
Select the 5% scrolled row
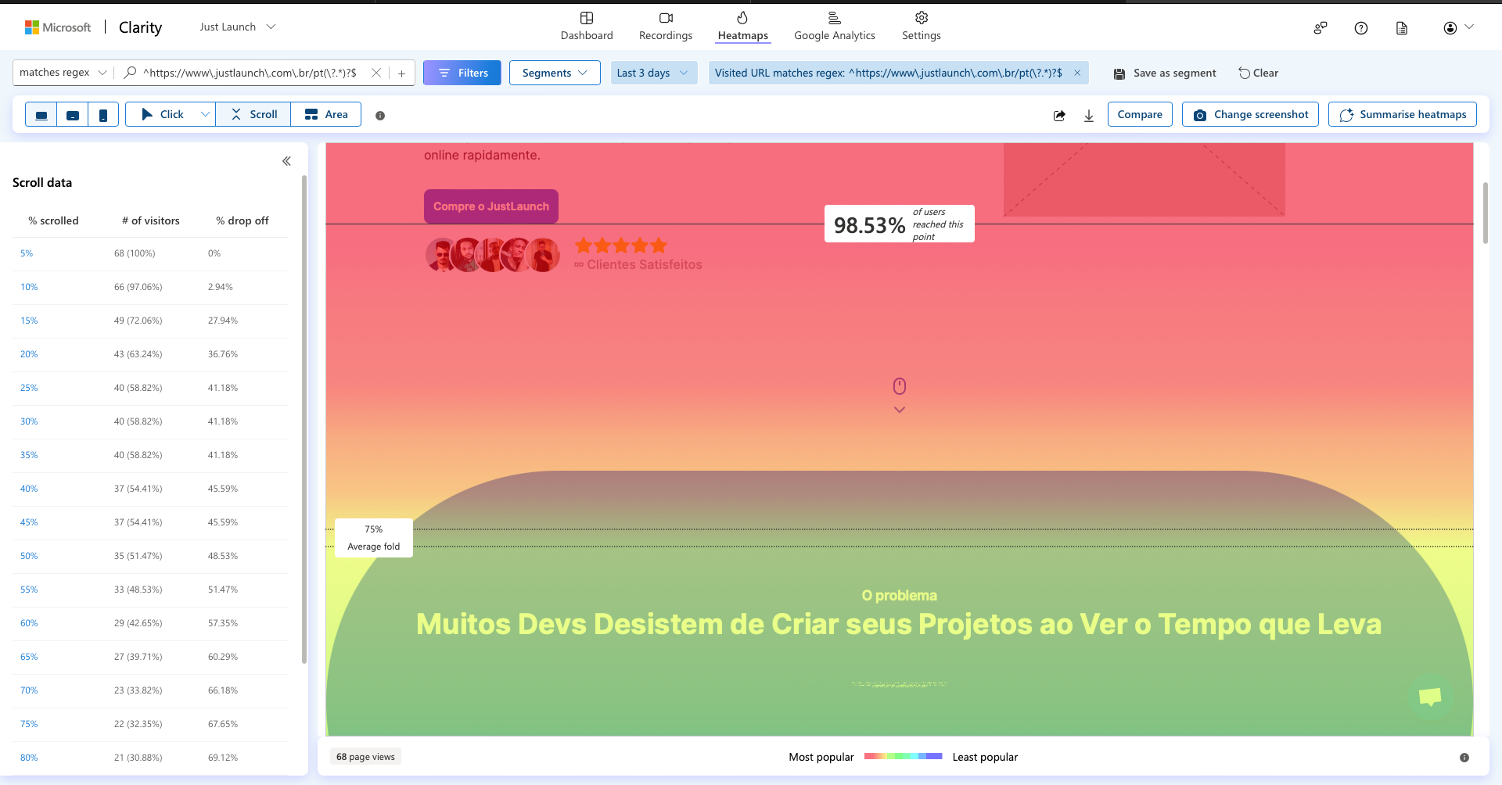150,253
